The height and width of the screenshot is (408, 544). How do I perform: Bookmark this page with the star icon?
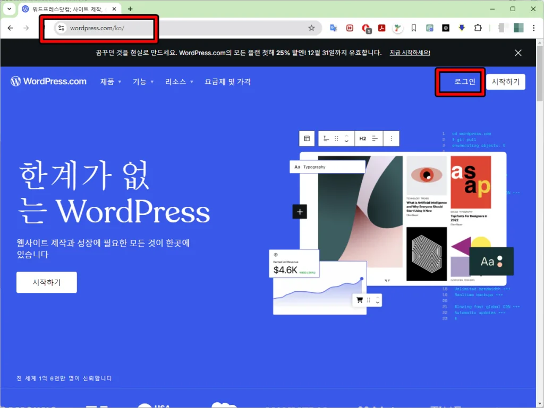311,28
